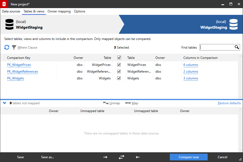
Task: Click the Map tables icon
Action: tap(128, 103)
